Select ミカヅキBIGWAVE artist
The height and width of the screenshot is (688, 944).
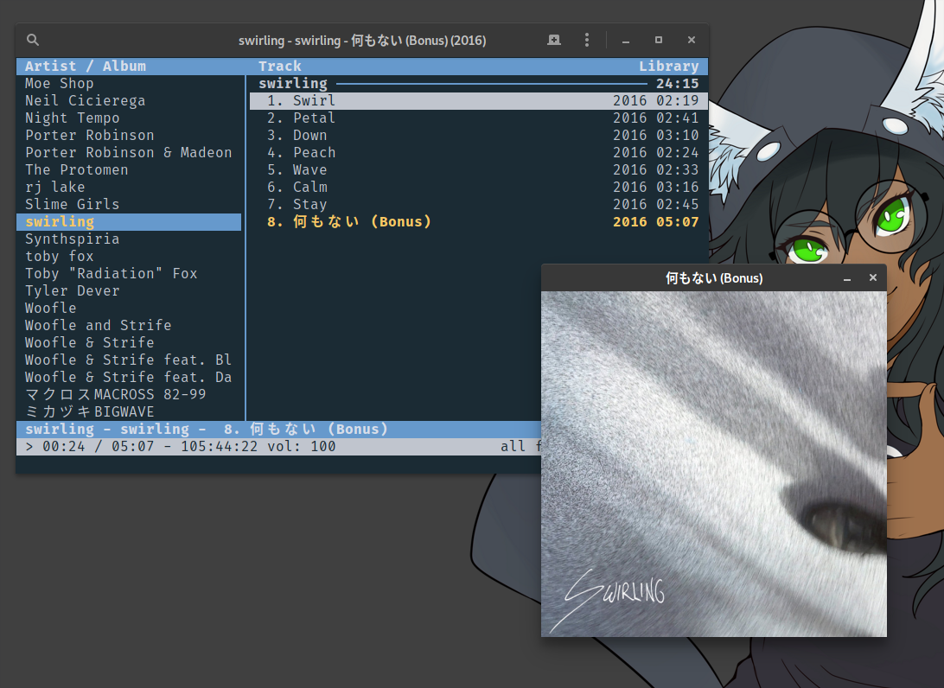point(90,411)
